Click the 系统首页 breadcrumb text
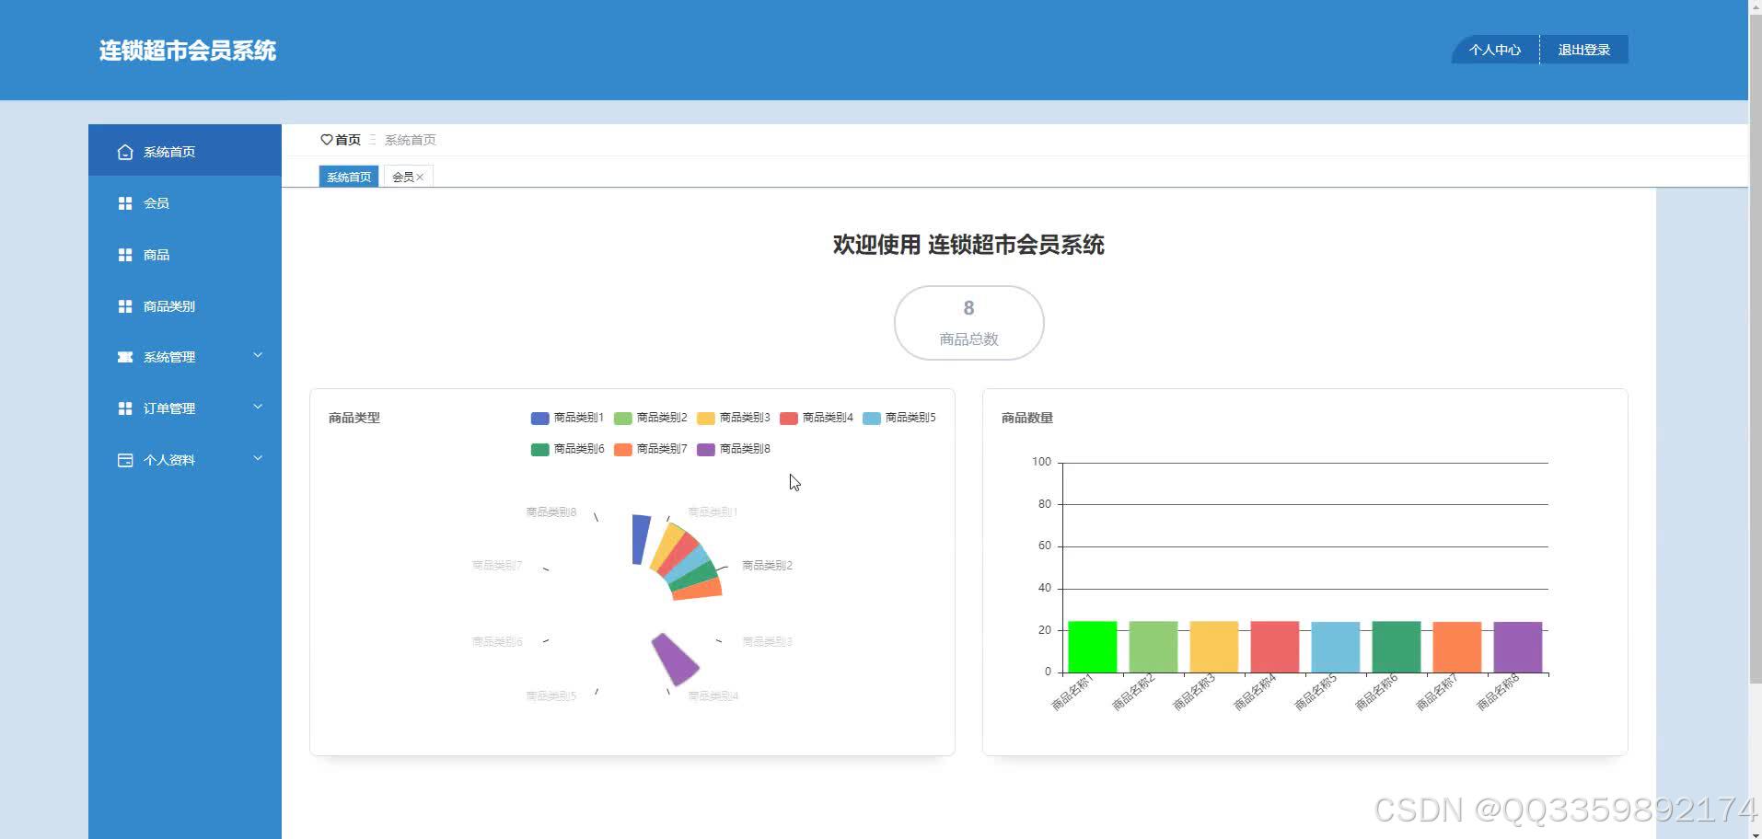The height and width of the screenshot is (839, 1762). coord(411,140)
